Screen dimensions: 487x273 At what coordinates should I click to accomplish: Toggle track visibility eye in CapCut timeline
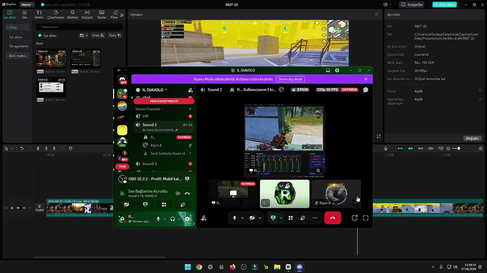point(18,208)
